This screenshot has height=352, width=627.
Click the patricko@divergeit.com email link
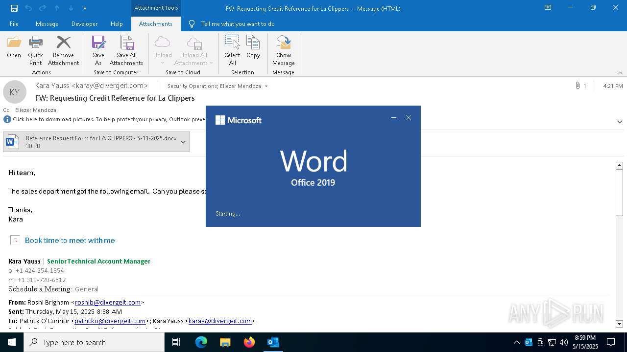(110, 321)
